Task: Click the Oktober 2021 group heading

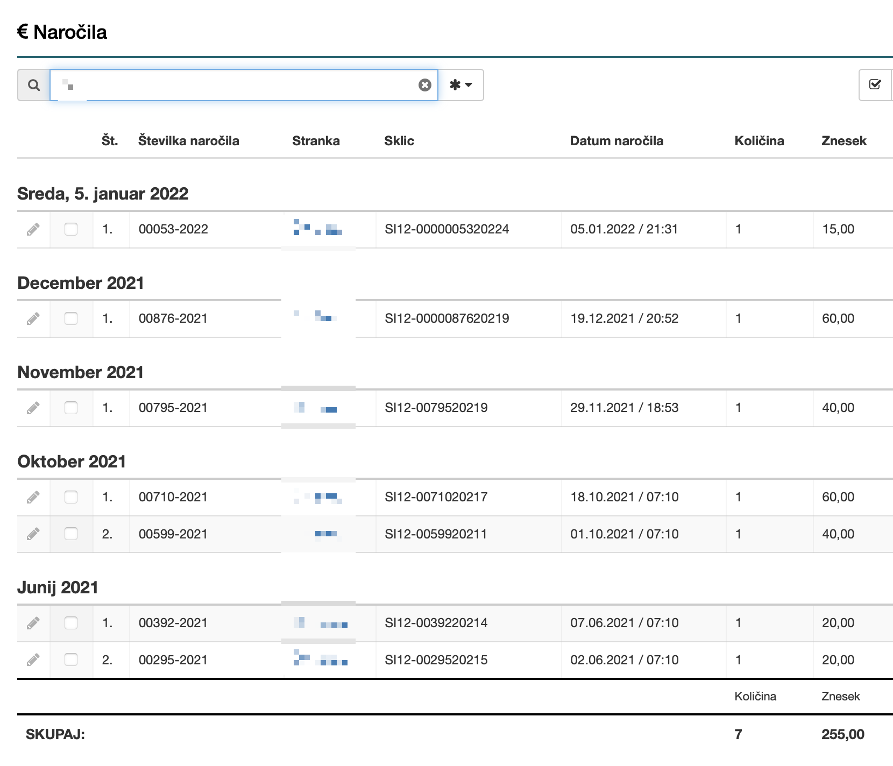Action: (72, 462)
